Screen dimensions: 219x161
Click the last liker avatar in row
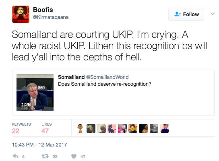(164, 128)
